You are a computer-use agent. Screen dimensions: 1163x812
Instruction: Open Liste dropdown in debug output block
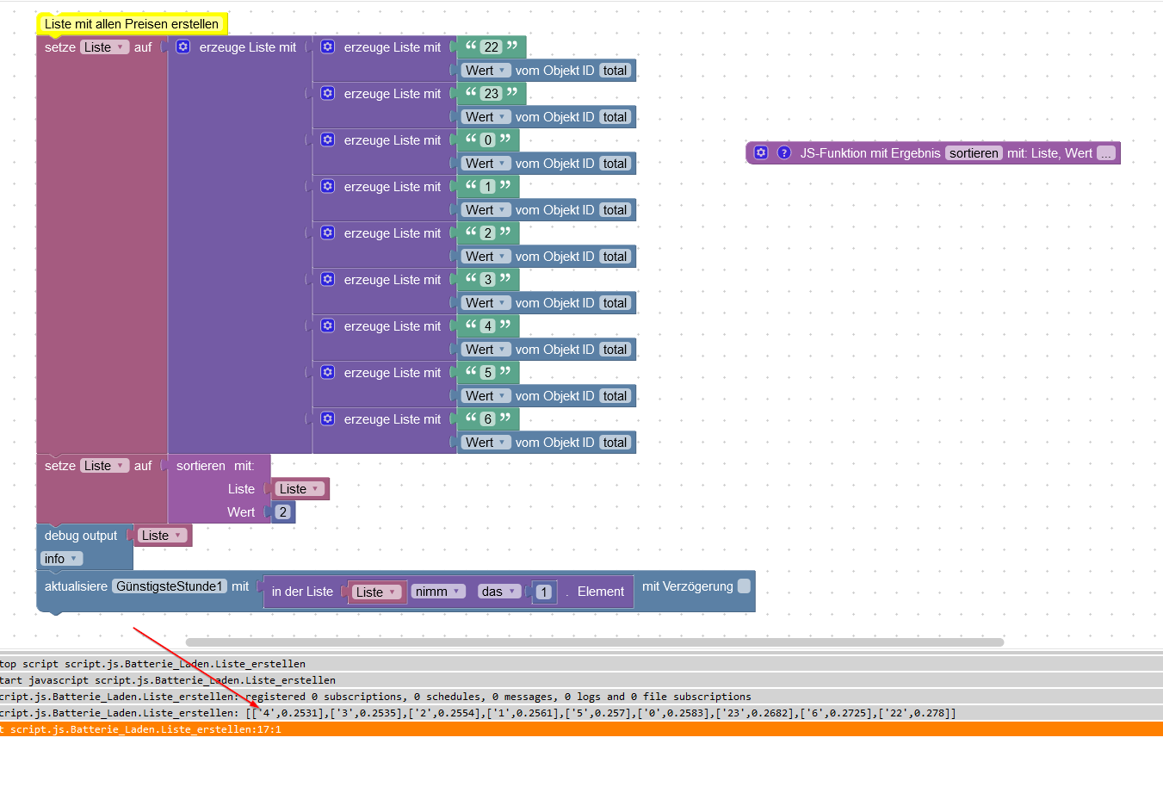click(x=163, y=536)
